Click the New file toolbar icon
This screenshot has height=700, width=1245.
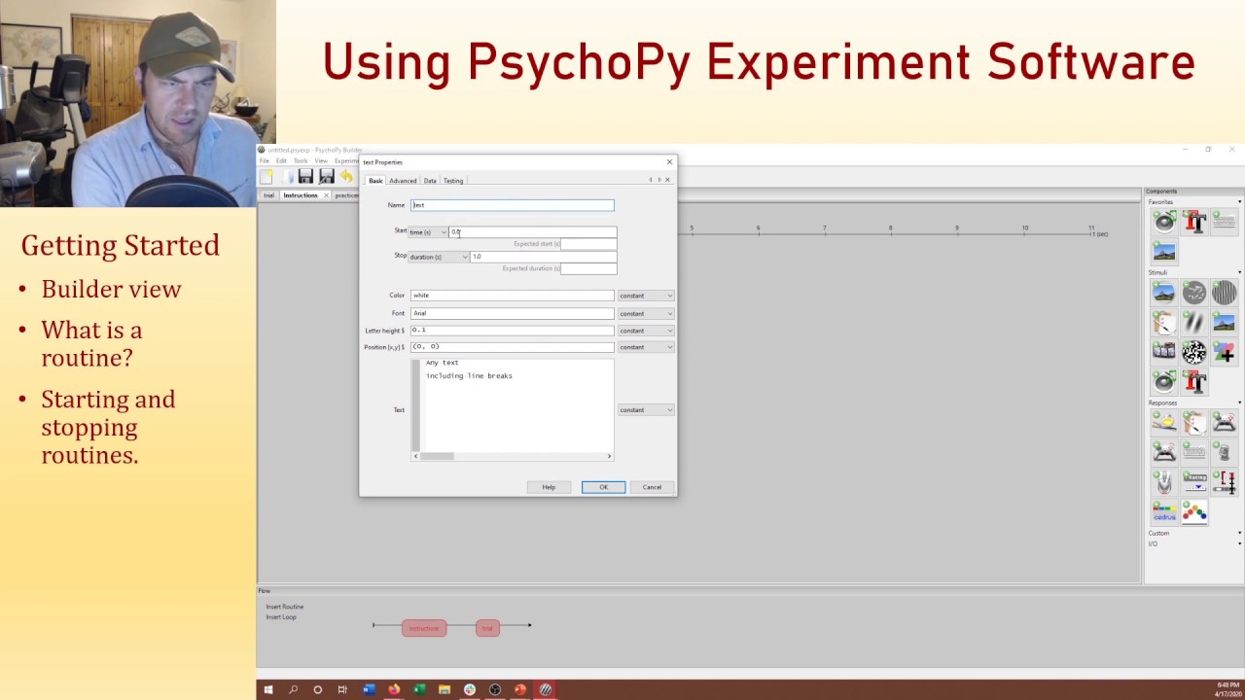pyautogui.click(x=267, y=176)
